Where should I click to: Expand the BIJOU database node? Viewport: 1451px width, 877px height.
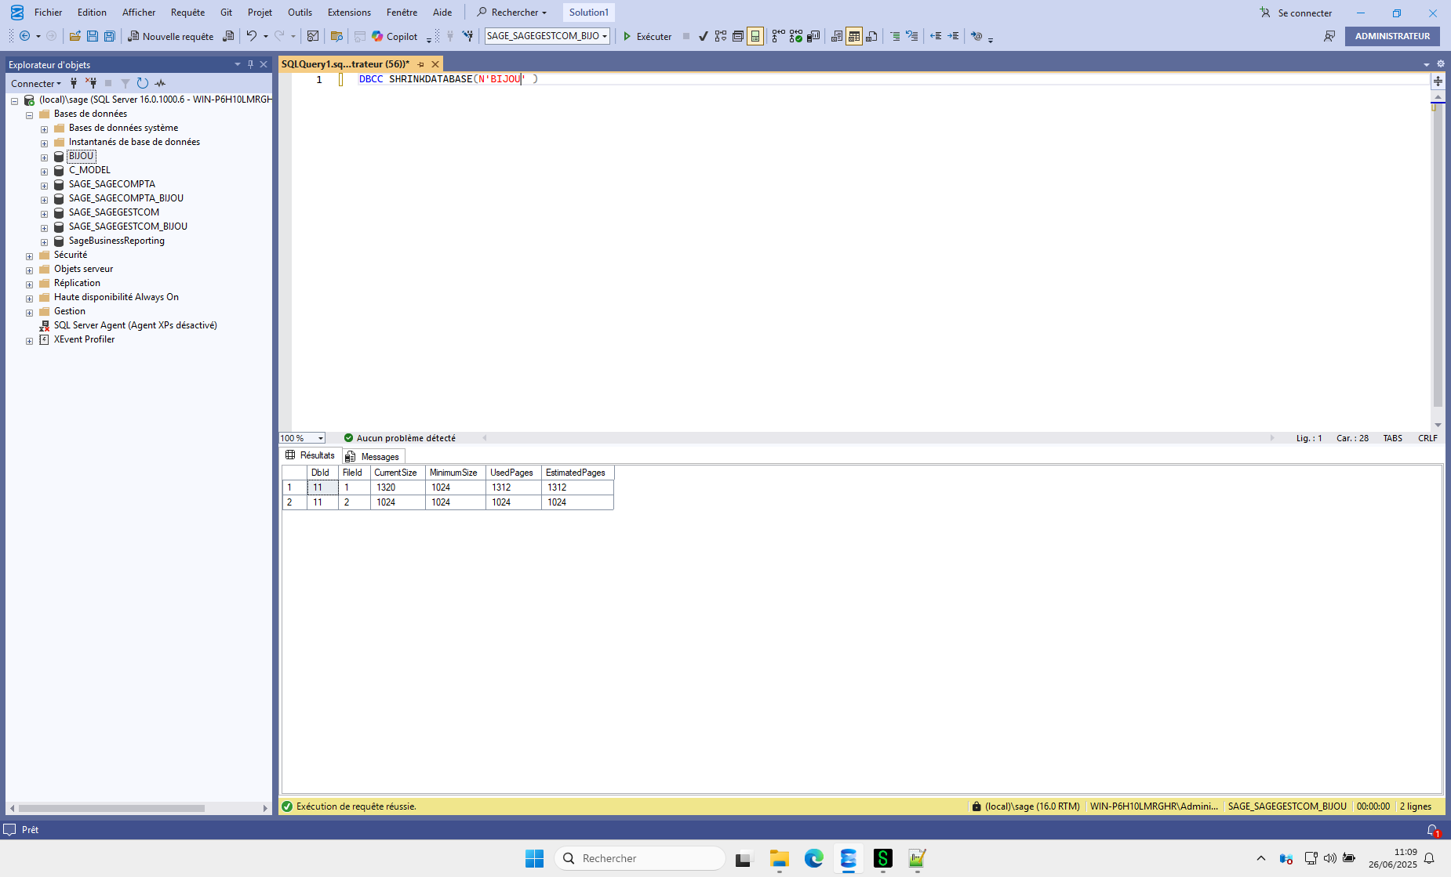click(45, 158)
